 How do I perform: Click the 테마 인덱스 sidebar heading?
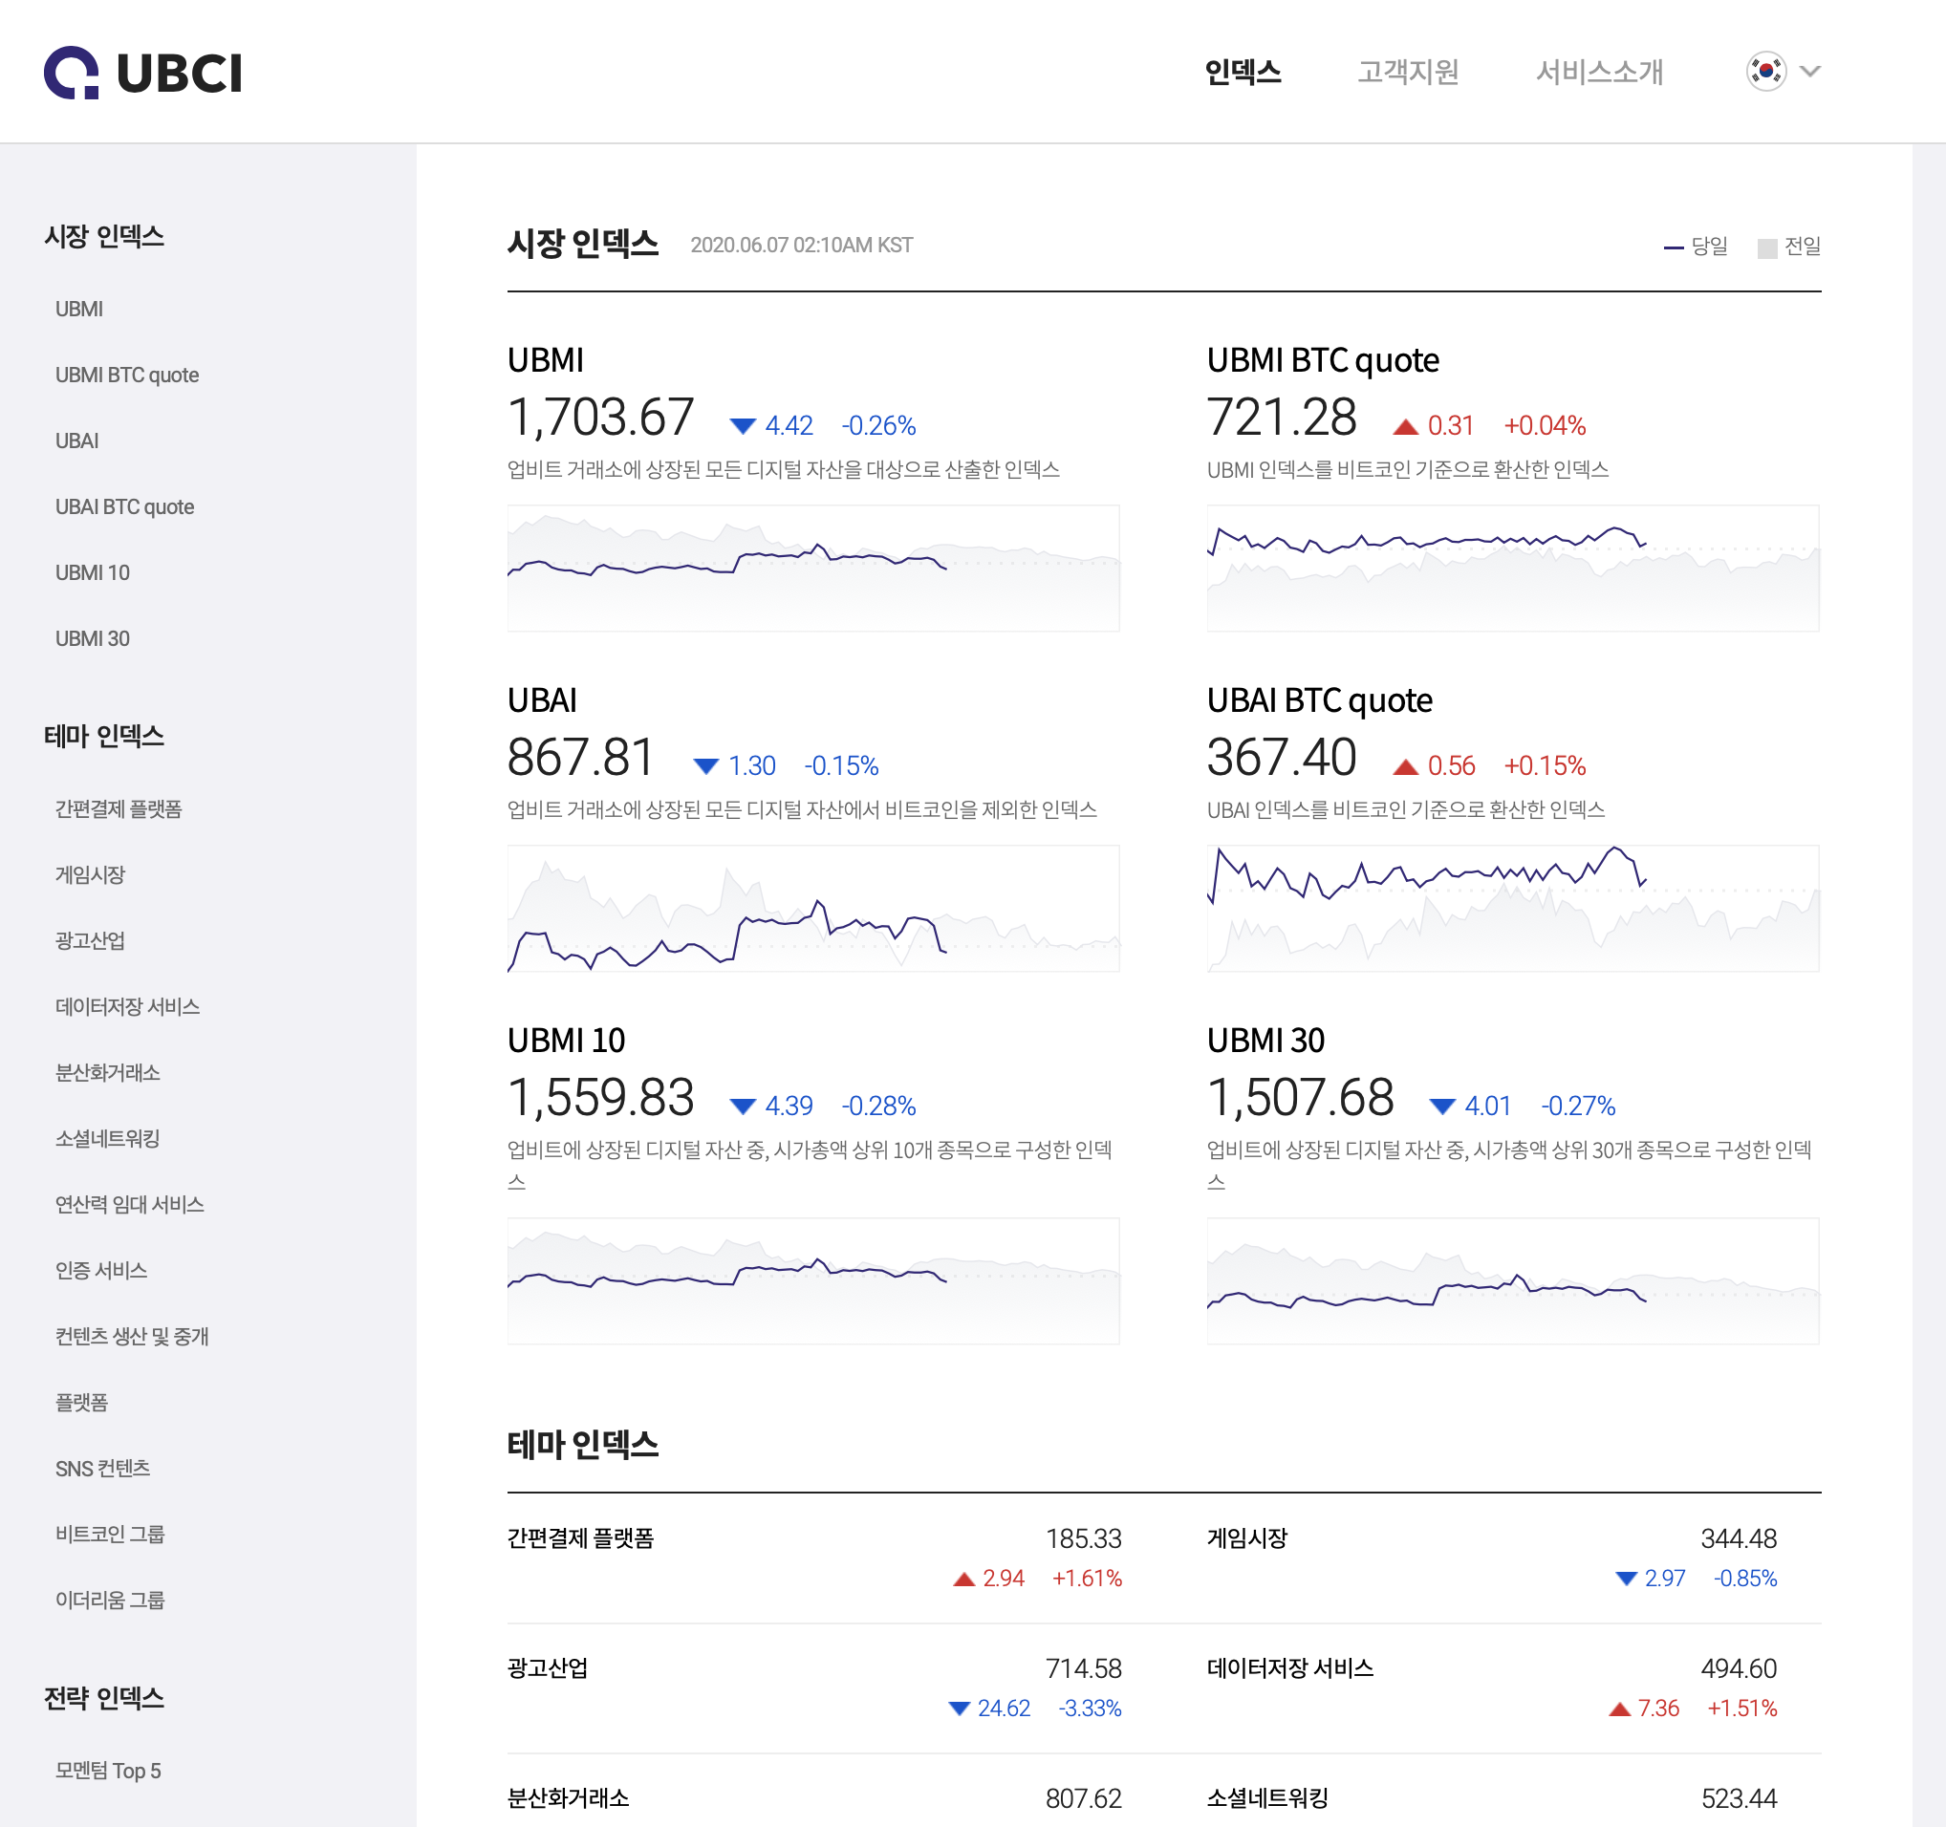pos(104,736)
